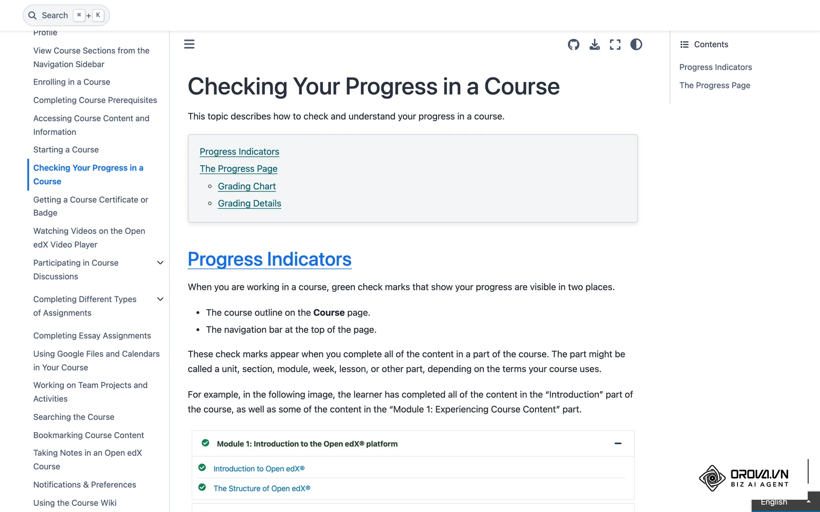The height and width of the screenshot is (512, 820).
Task: Expand Participating in Course Discussions chevron
Action: point(160,263)
